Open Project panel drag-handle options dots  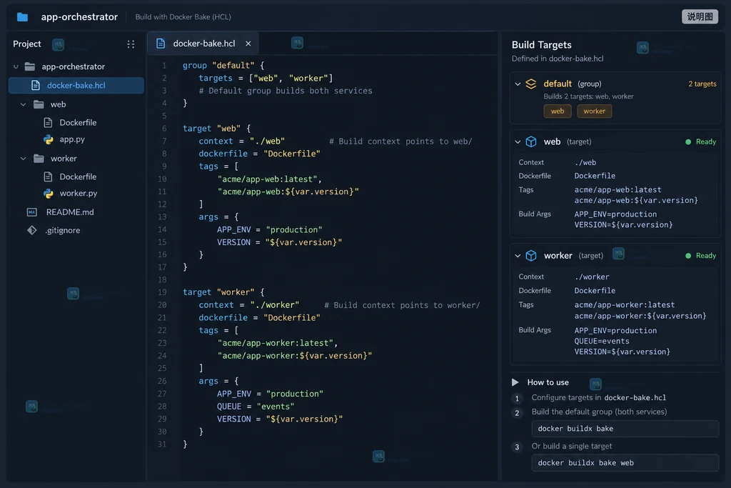pyautogui.click(x=131, y=44)
